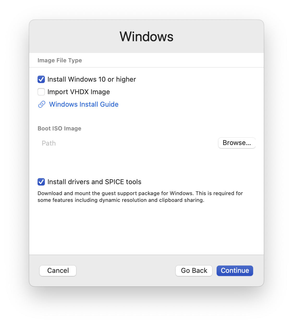Click the Cancel button
Viewport: 293px width, 325px height.
(x=58, y=270)
